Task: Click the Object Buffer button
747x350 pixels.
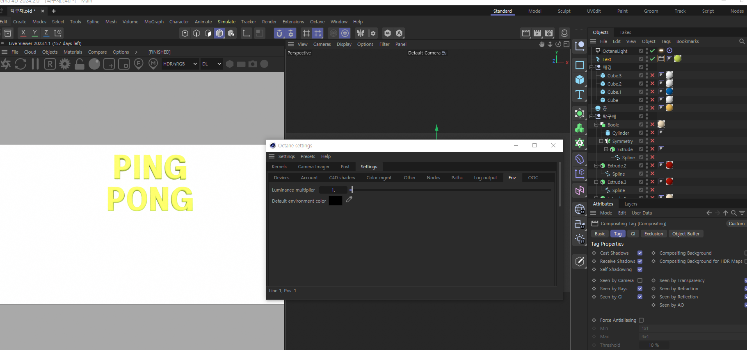Action: pyautogui.click(x=685, y=234)
